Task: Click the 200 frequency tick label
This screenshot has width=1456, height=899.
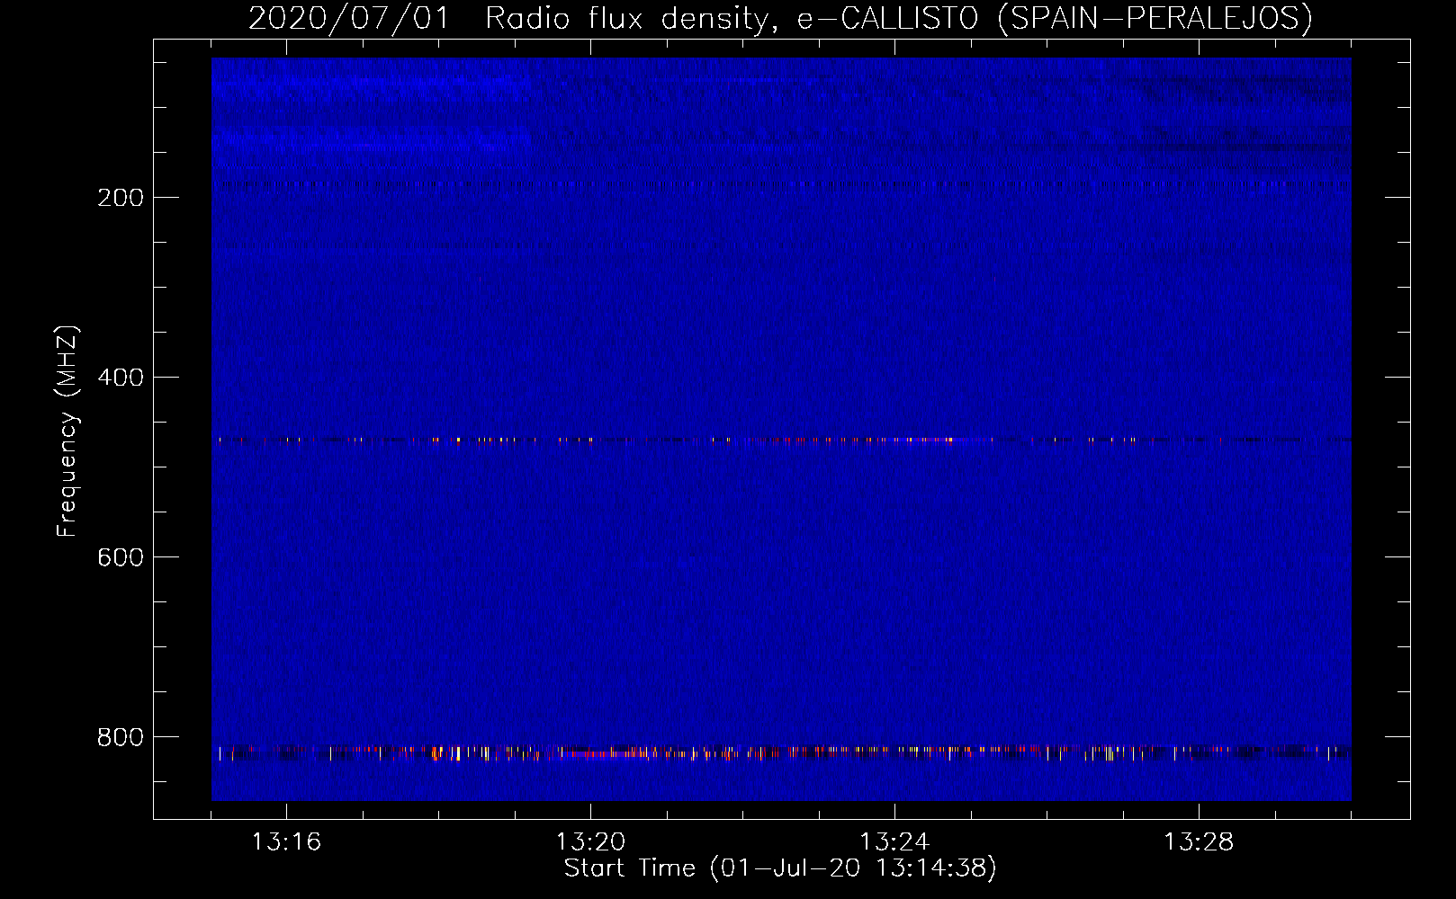Action: (x=121, y=198)
